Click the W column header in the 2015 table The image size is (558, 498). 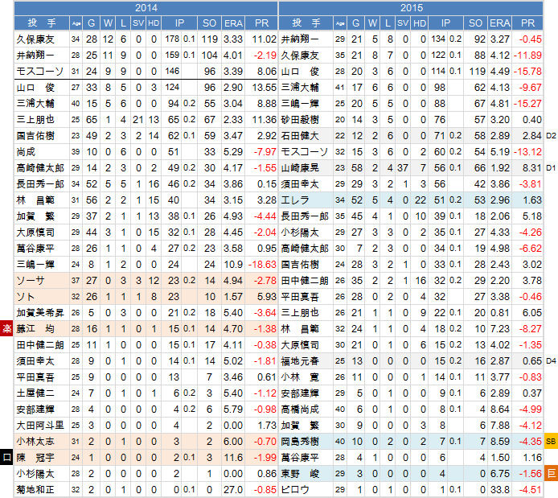click(x=372, y=23)
